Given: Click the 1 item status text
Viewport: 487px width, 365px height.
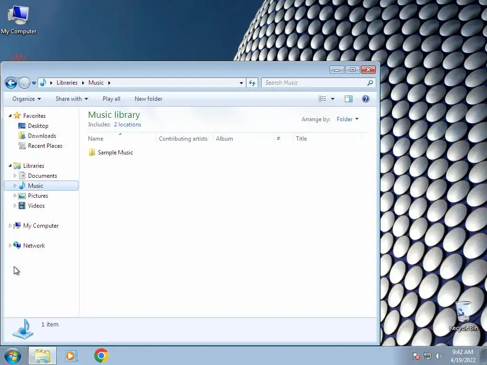Looking at the screenshot, I should click(x=49, y=324).
